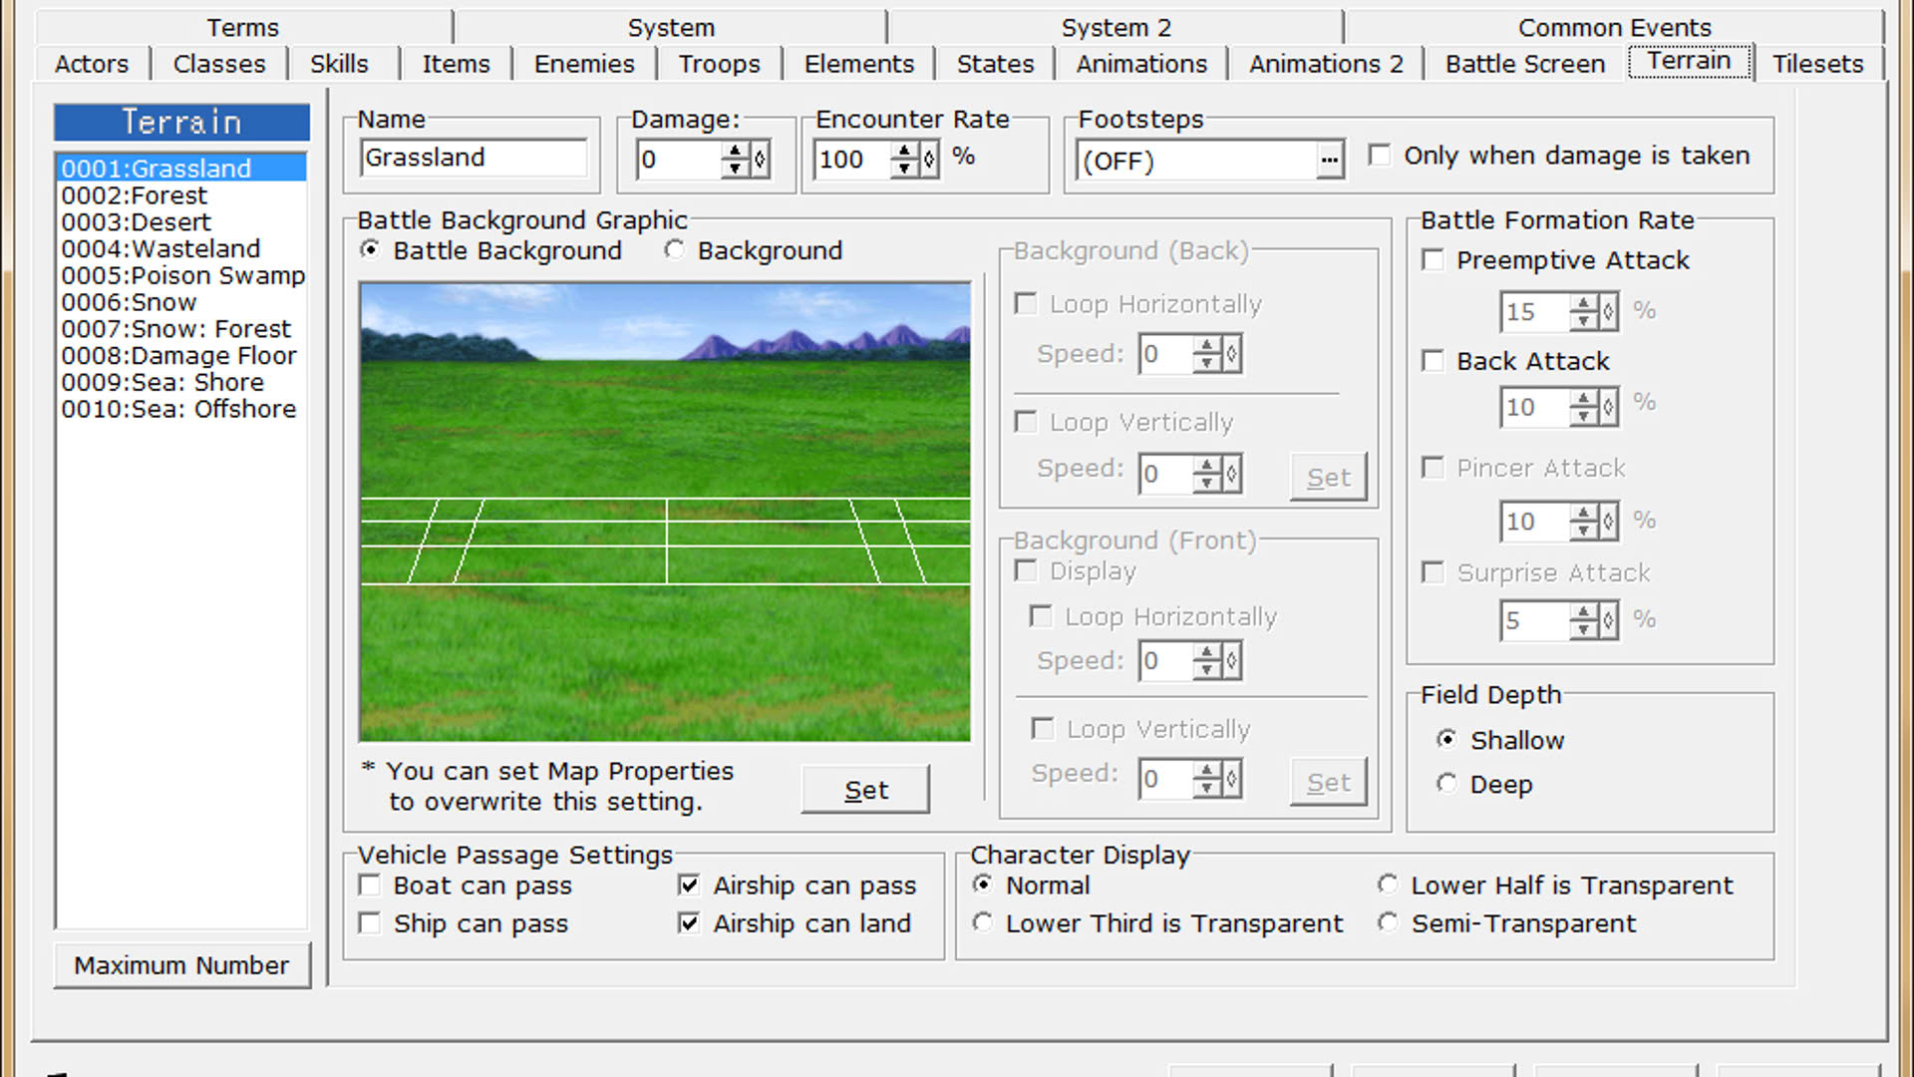Click Set under battle background preview
The height and width of the screenshot is (1077, 1914).
(865, 790)
